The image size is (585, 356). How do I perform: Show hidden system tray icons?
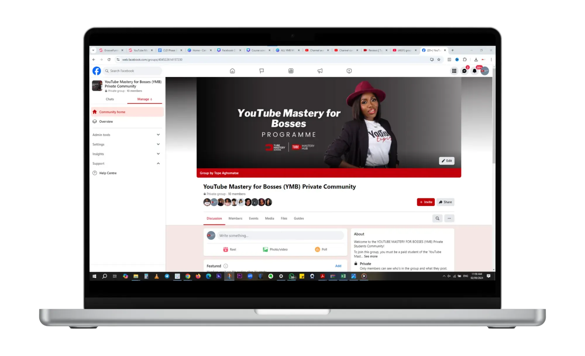(444, 276)
